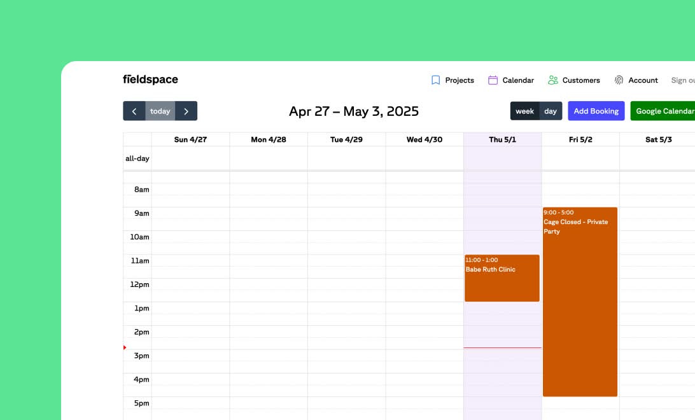Click the red current-time arrow marker

124,347
